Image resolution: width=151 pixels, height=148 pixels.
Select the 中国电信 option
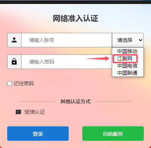128,66
